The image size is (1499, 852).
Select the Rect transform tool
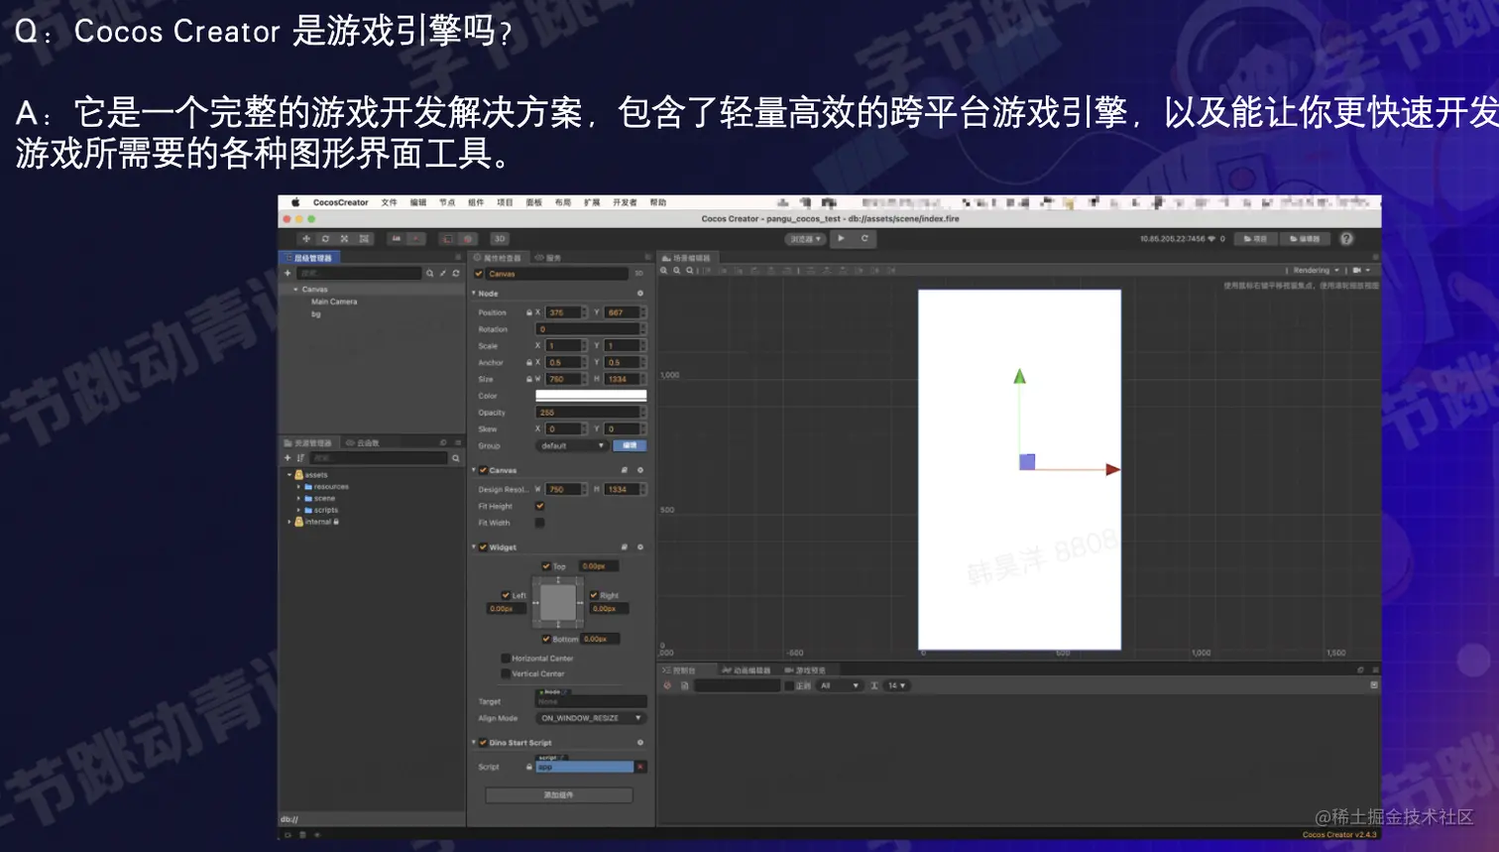tap(364, 239)
